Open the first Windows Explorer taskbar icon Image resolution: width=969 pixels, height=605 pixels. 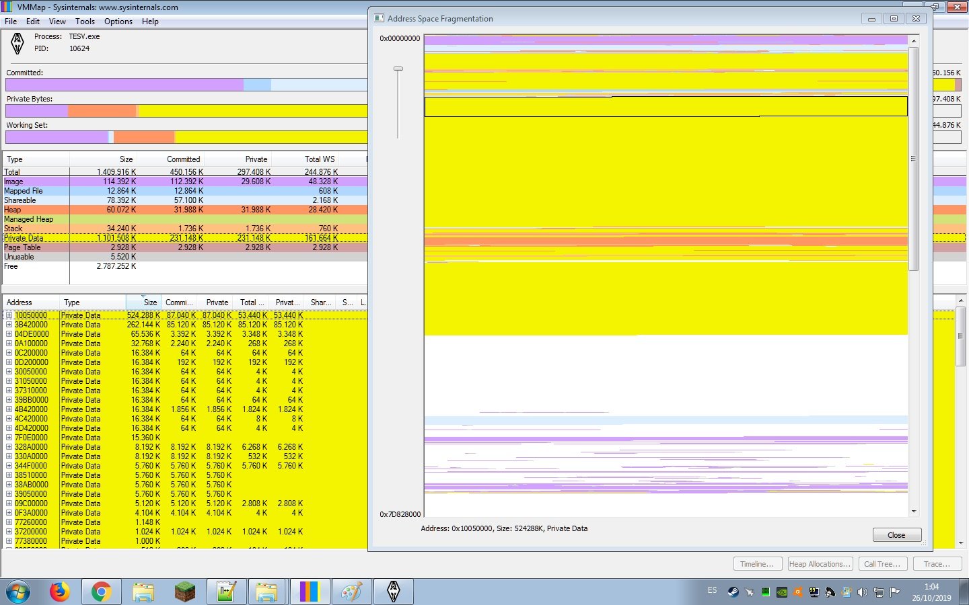[143, 592]
